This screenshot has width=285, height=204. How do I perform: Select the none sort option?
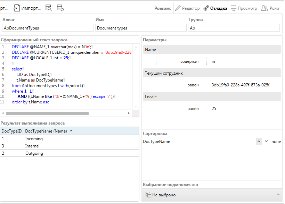pyautogui.click(x=276, y=142)
